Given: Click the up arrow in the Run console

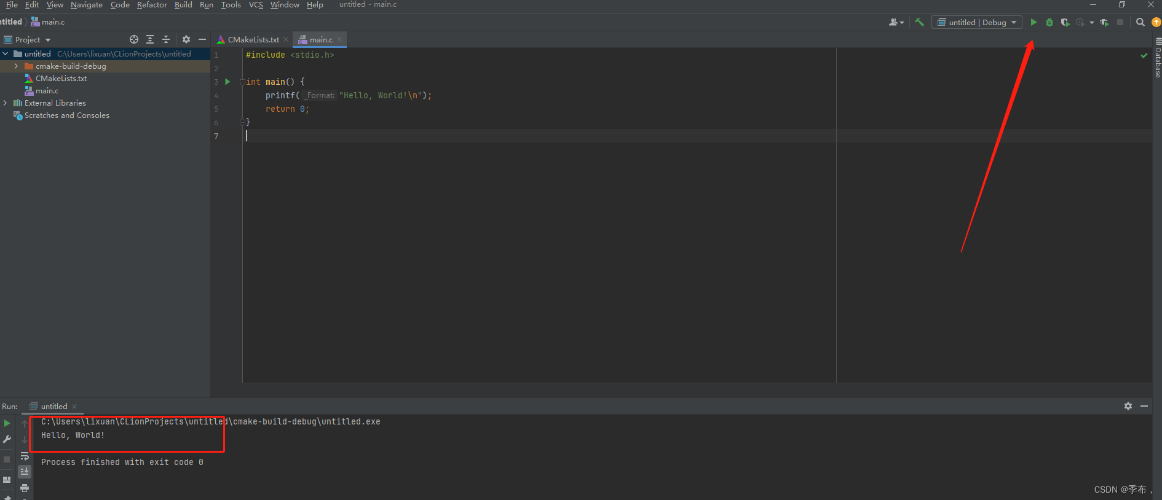Looking at the screenshot, I should tap(25, 423).
